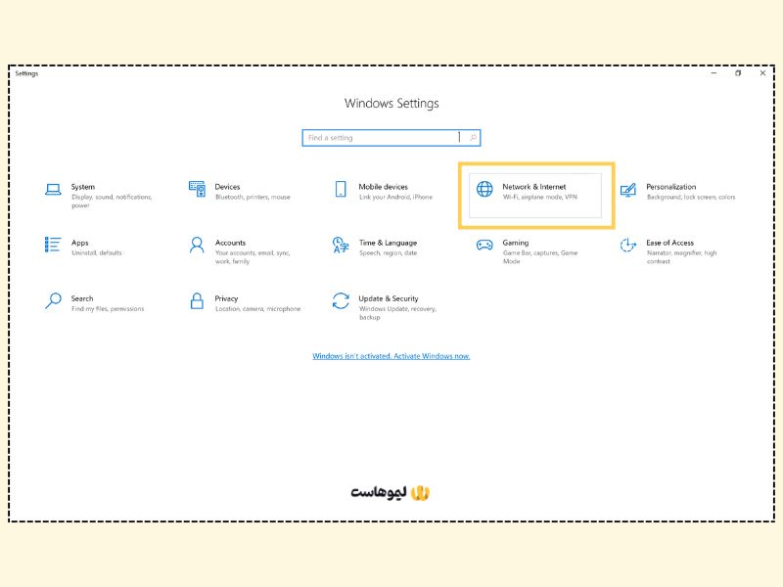Focus the Find a setting field
This screenshot has width=783, height=587.
pyautogui.click(x=391, y=138)
